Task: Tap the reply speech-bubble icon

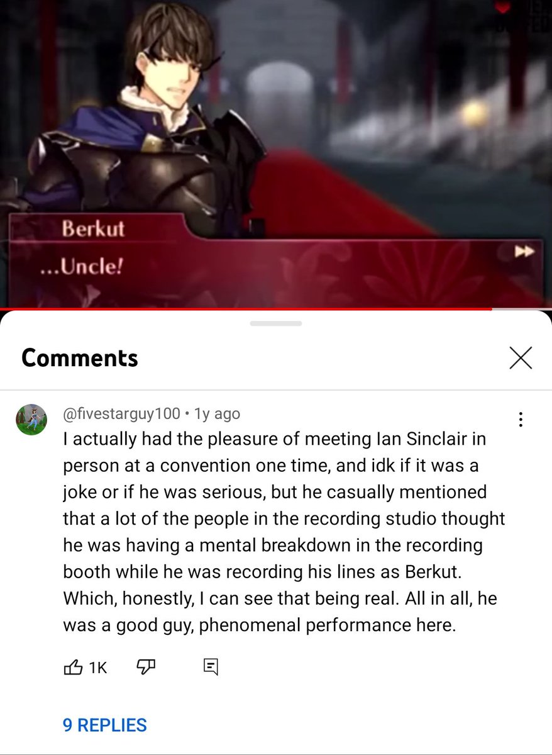Action: tap(211, 668)
